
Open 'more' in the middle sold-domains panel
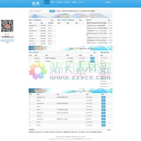[81, 20]
